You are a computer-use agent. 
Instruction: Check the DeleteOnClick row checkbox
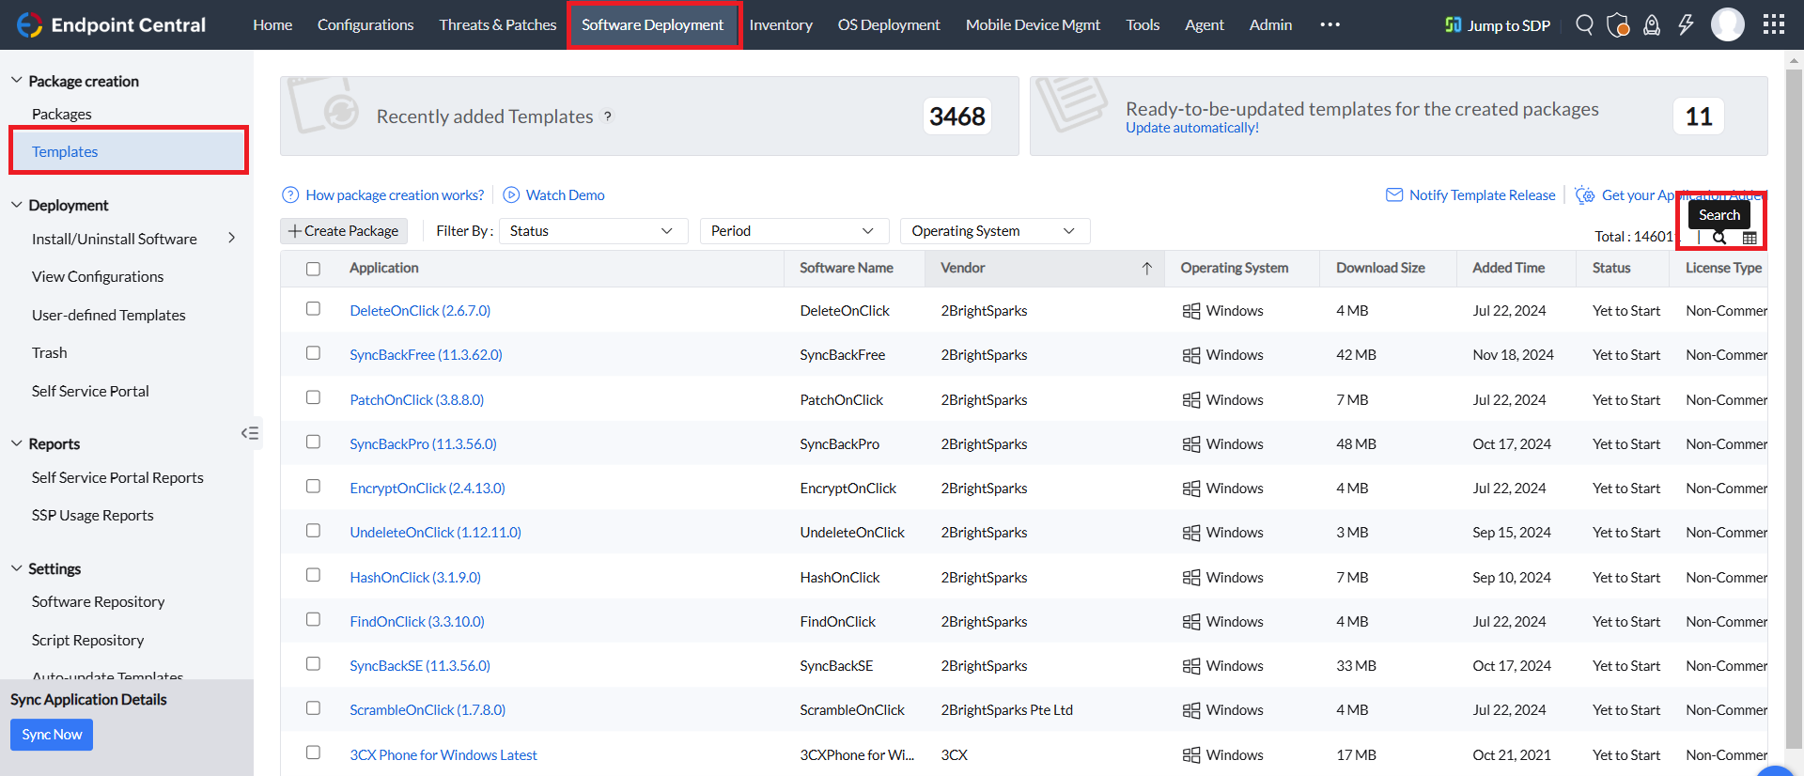coord(314,309)
